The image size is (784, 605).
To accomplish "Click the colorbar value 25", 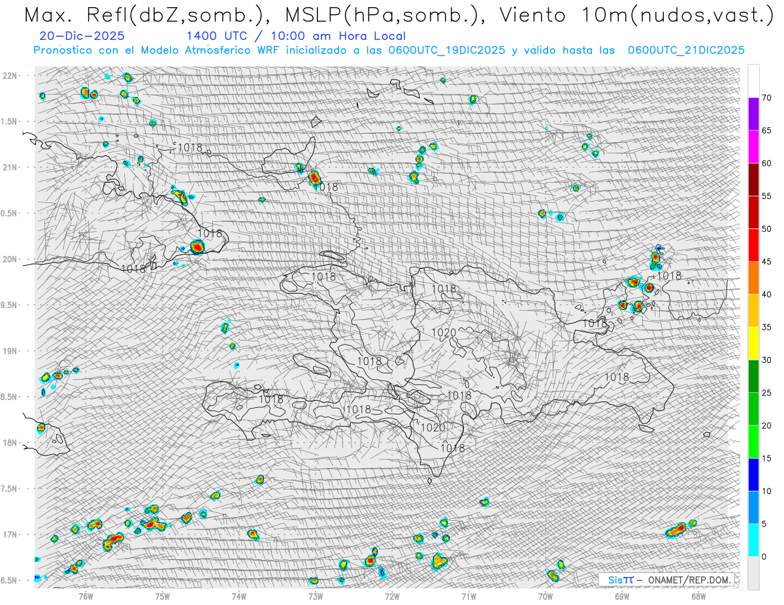I will coord(766,392).
